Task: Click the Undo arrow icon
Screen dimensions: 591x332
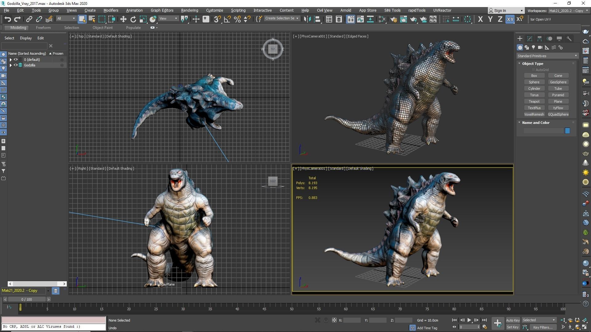Action: tap(8, 19)
